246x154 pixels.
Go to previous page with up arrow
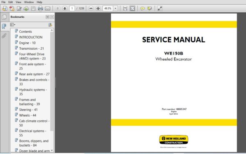pos(57,8)
